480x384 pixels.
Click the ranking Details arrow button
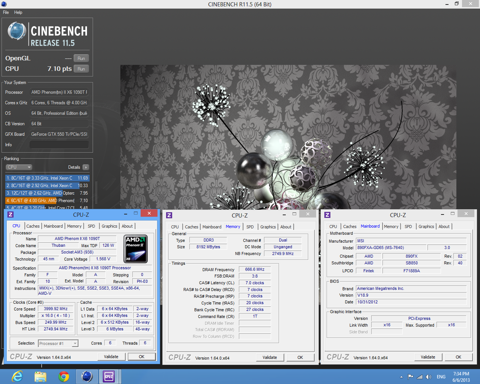[x=86, y=167]
